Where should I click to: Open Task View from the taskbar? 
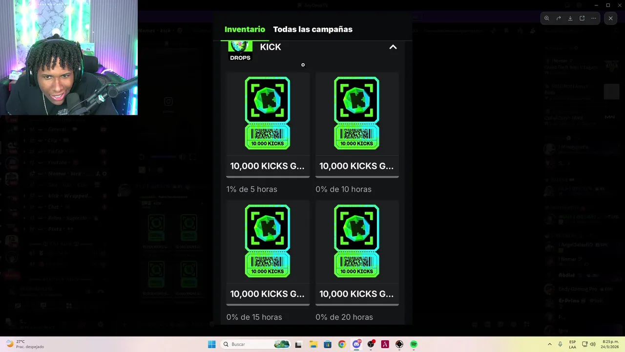(x=298, y=344)
